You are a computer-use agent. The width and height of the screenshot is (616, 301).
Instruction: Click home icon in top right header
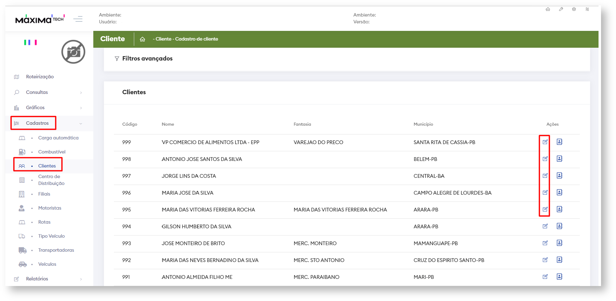coord(548,9)
